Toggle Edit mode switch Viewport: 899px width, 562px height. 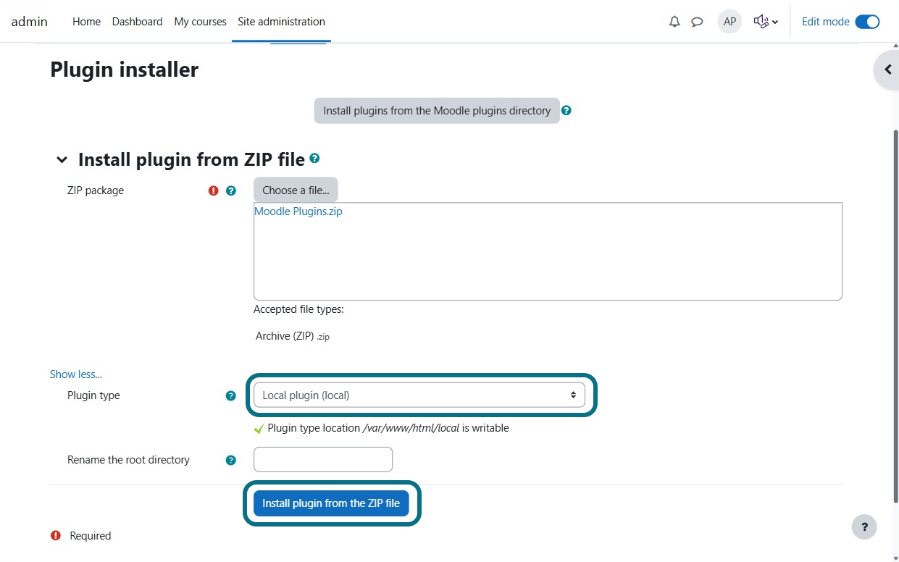tap(867, 22)
